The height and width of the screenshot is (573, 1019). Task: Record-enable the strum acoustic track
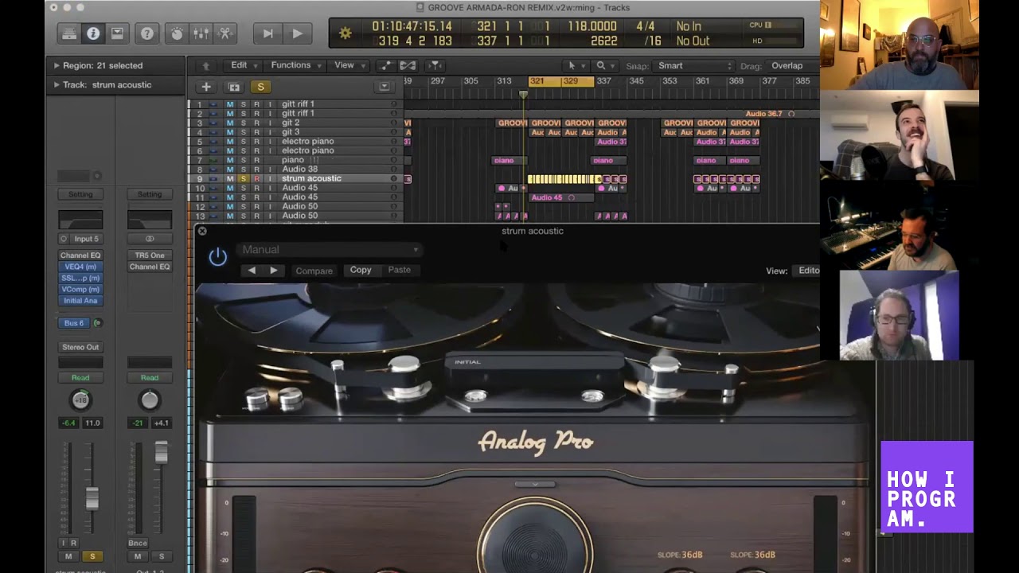point(256,178)
